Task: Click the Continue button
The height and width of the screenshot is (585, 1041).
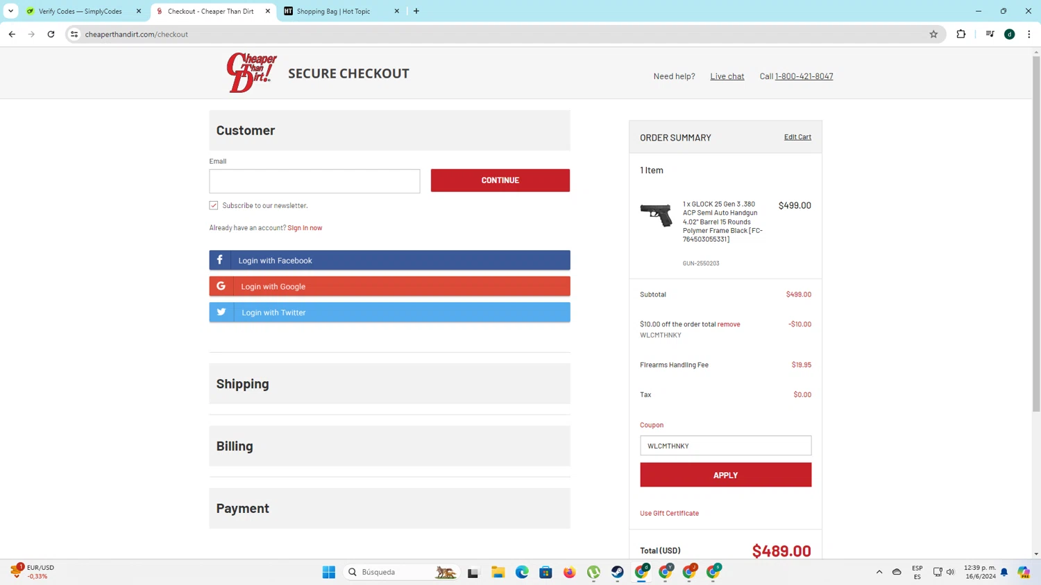Action: coord(500,180)
